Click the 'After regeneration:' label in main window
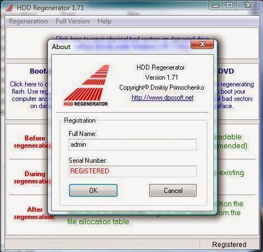 pyautogui.click(x=35, y=213)
